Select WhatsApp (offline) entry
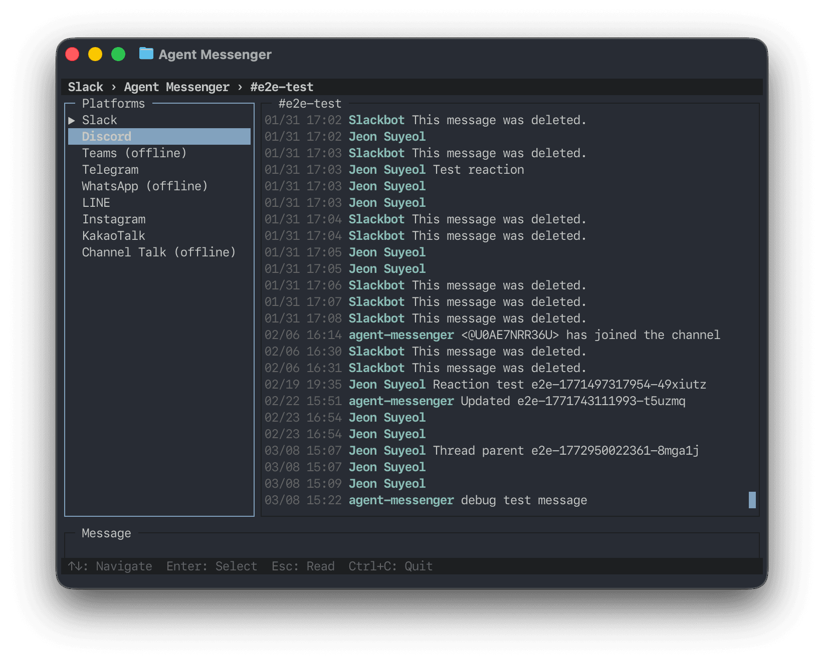 (x=144, y=186)
